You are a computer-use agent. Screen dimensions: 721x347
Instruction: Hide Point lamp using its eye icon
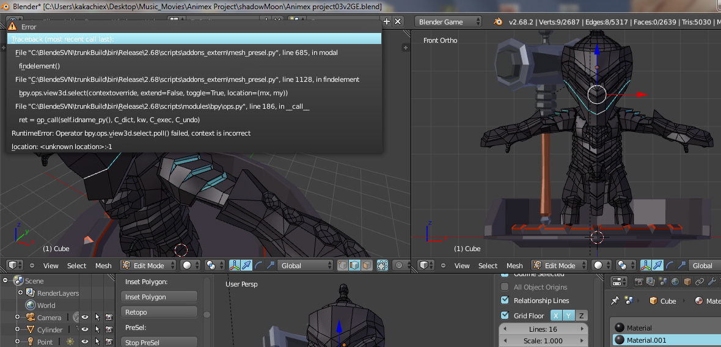click(84, 342)
